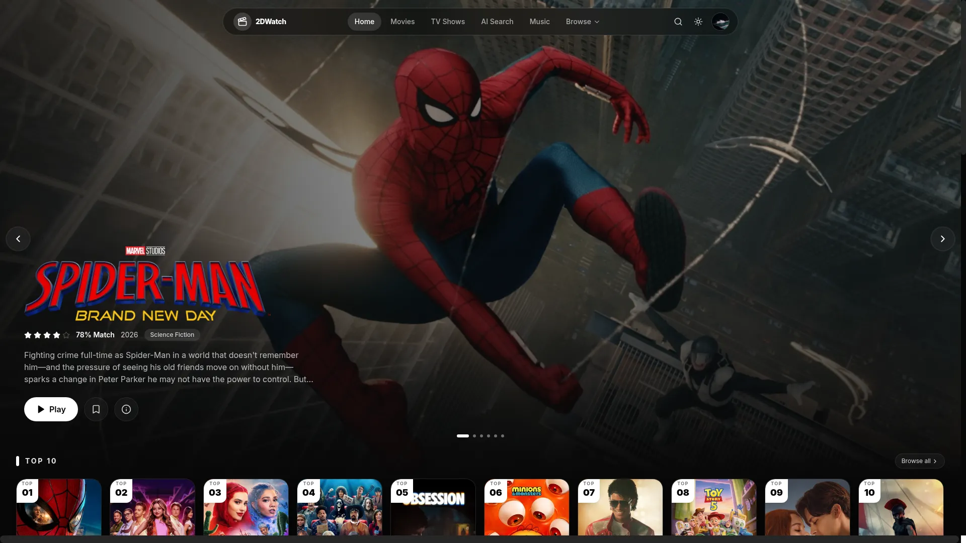Open the Top 09 poster thumbnail

pyautogui.click(x=808, y=508)
